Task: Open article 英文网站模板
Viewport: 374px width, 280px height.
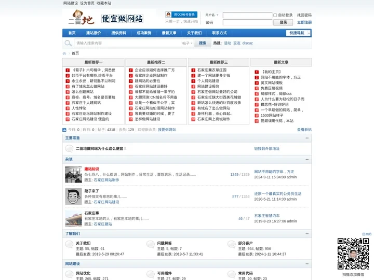Action: [x=272, y=83]
